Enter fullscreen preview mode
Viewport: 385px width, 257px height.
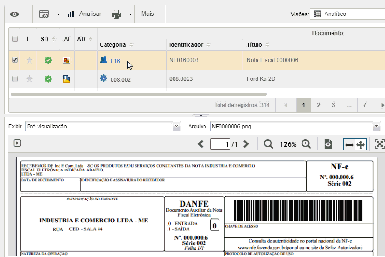pyautogui.click(x=379, y=144)
